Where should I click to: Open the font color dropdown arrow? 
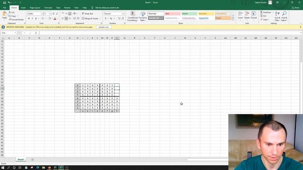click(x=58, y=18)
